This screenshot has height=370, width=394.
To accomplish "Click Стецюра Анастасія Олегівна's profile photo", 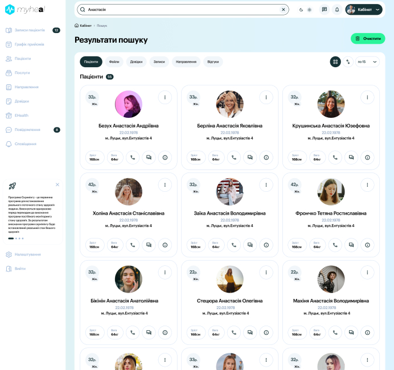I will (x=230, y=279).
